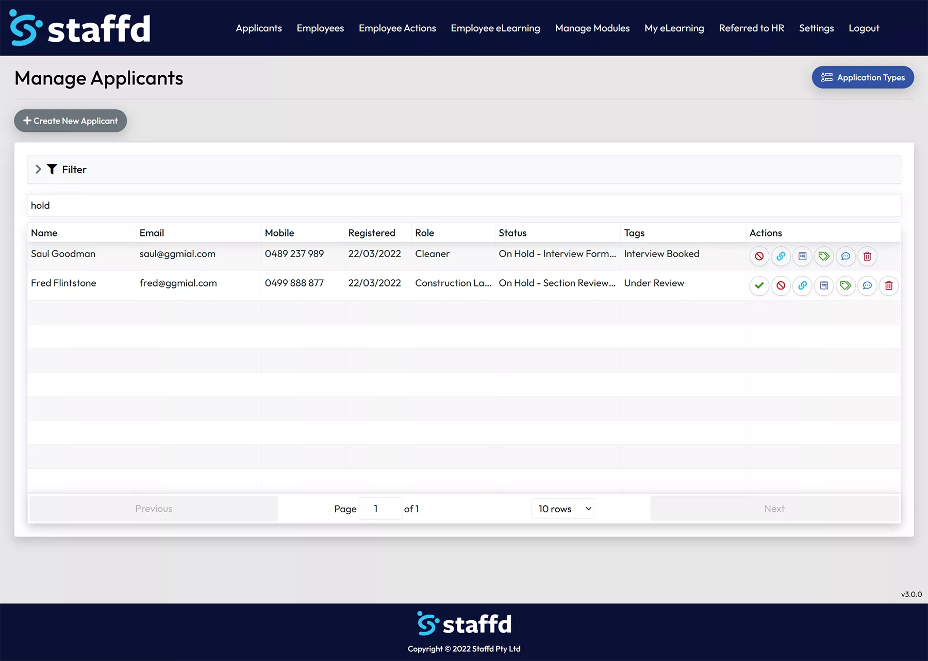Click the staffd logo in the header
The height and width of the screenshot is (661, 928).
80,28
